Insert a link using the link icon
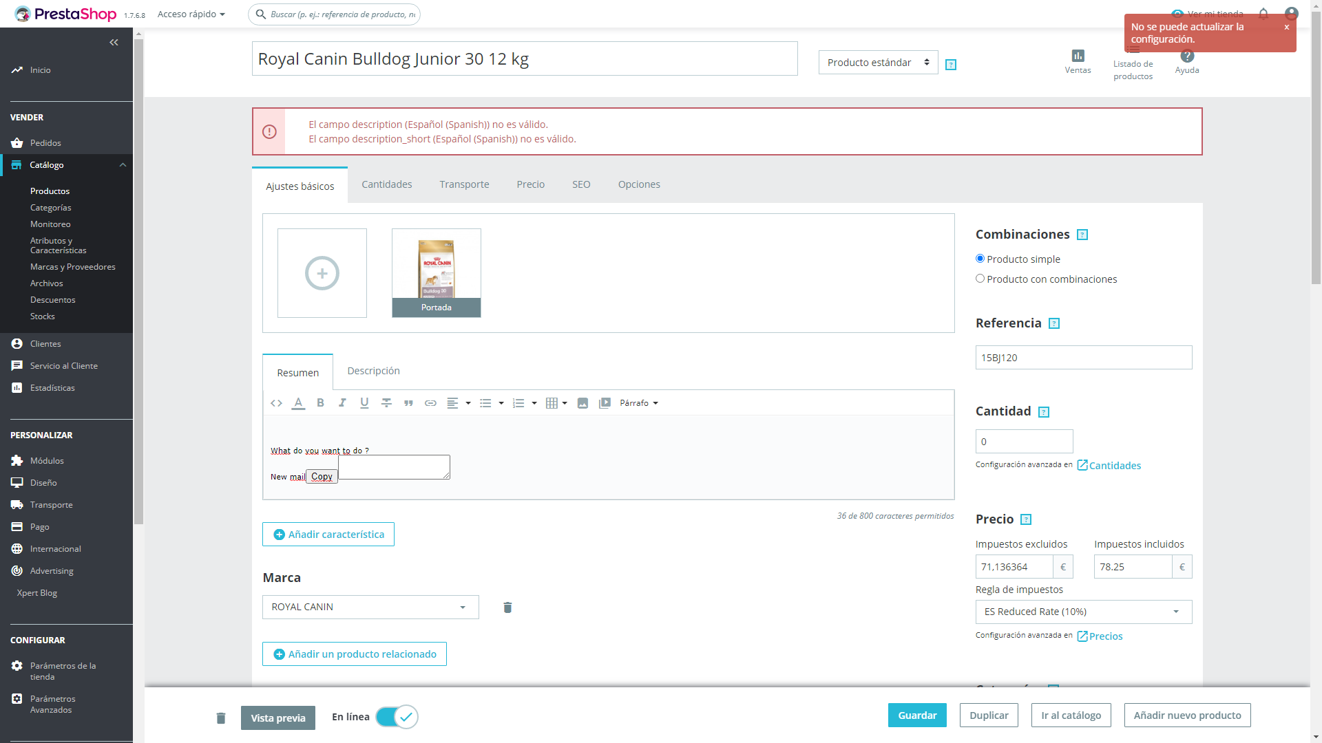 [x=430, y=403]
